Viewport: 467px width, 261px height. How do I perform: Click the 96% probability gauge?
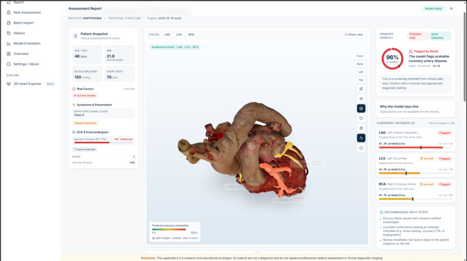392,58
